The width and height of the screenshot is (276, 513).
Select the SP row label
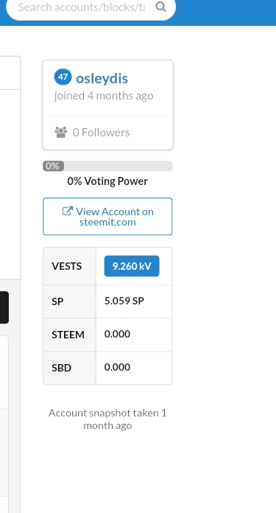pos(57,301)
